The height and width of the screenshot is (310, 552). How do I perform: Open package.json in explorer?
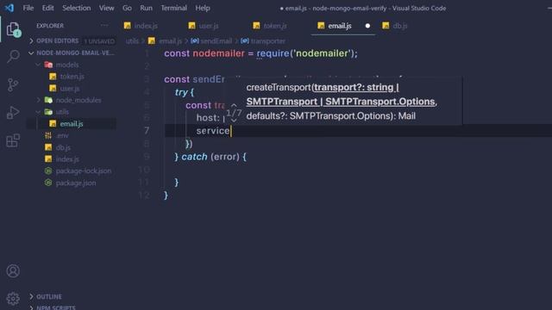(76, 183)
